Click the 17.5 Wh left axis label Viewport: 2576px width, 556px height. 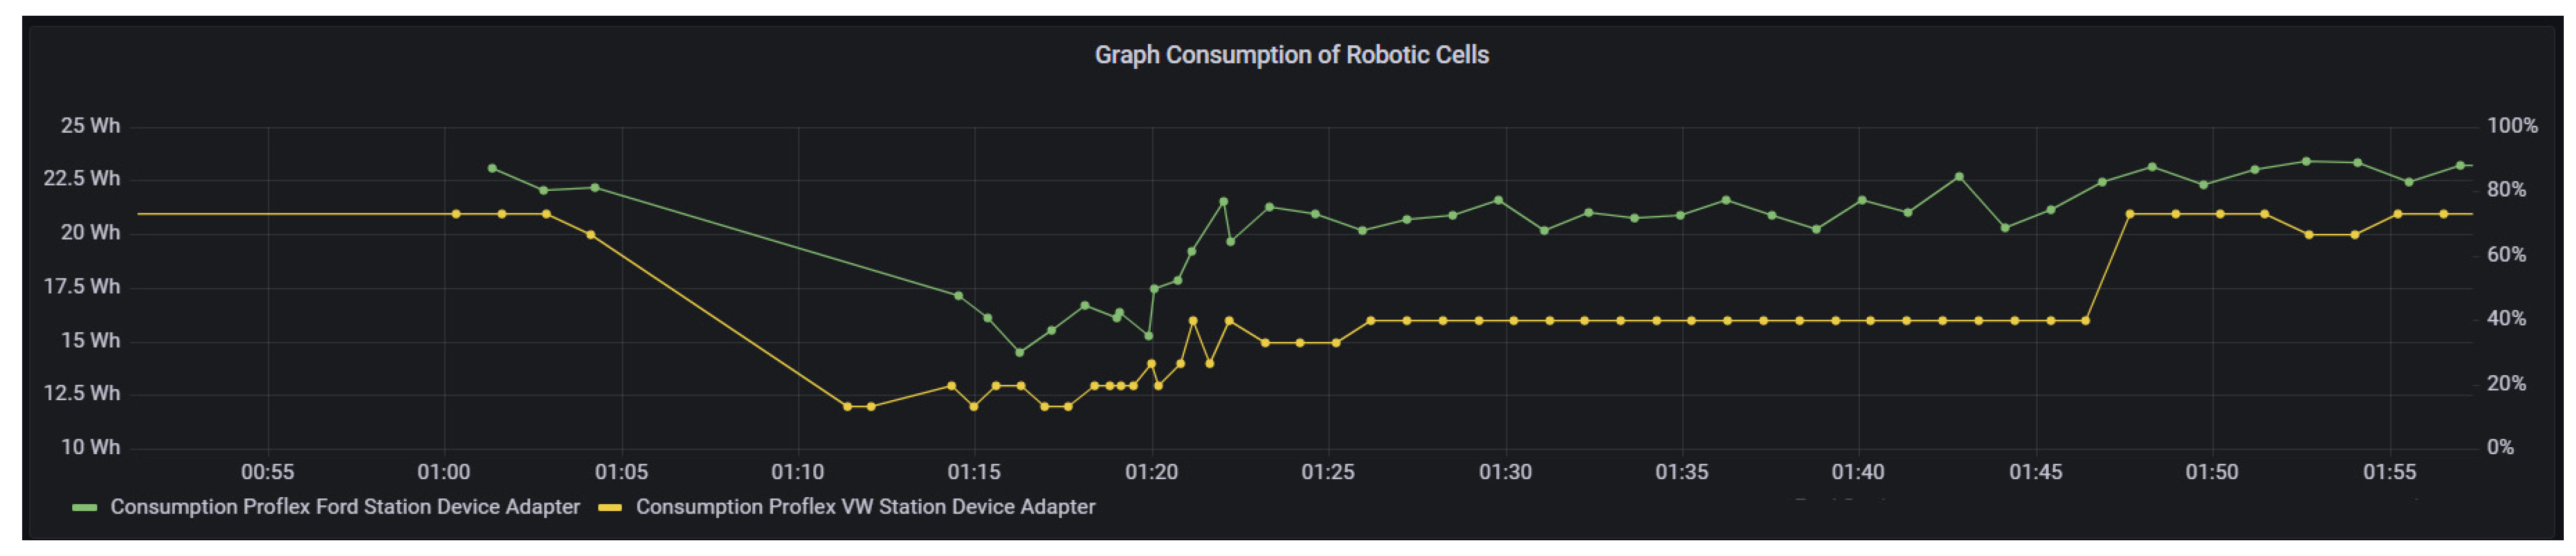tap(81, 287)
